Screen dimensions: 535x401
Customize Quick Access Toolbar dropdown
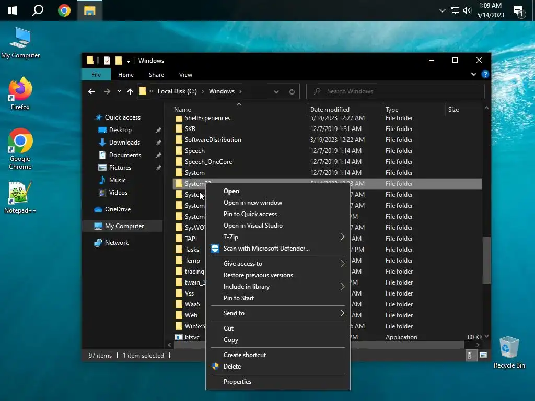click(x=129, y=61)
